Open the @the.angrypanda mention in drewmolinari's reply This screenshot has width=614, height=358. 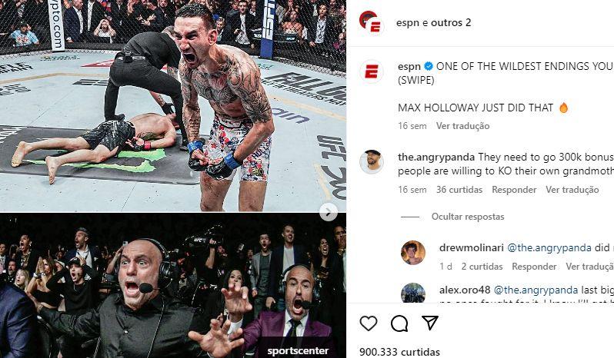(x=549, y=248)
